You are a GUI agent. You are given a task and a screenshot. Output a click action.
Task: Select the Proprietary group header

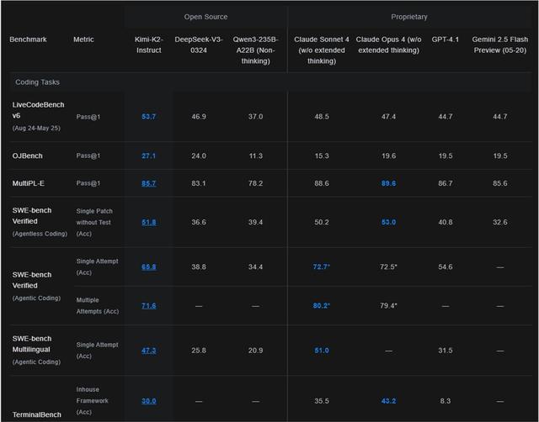tap(409, 17)
